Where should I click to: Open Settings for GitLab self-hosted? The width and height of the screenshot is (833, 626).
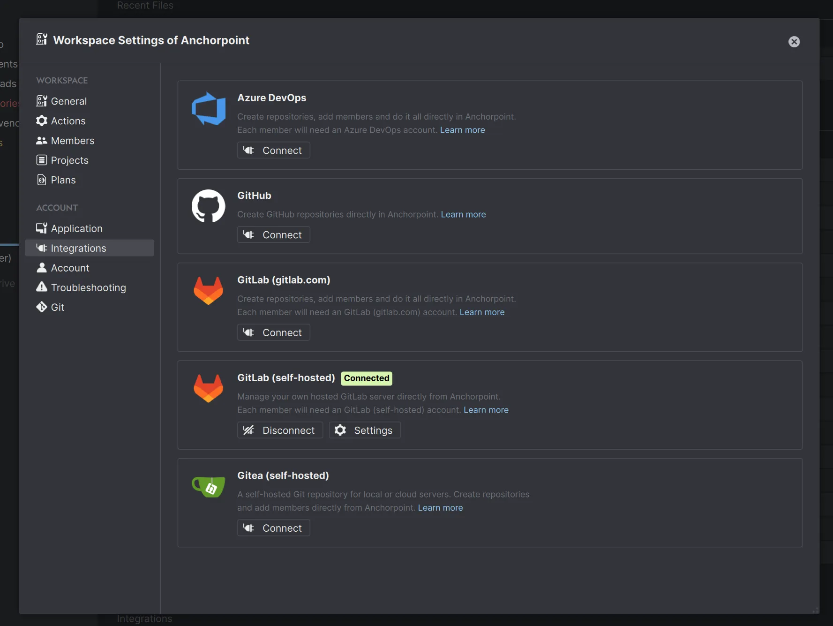(x=364, y=430)
